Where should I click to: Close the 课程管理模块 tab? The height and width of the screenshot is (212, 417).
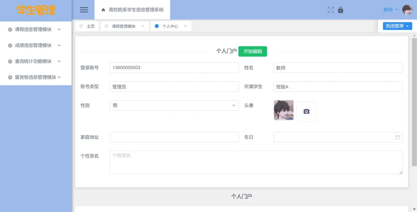point(143,26)
